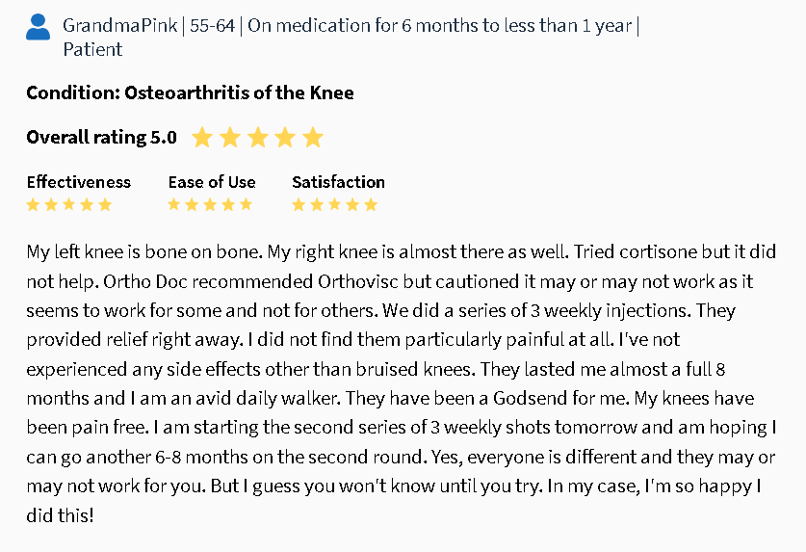This screenshot has height=552, width=806.
Task: Click the Satisfaction label
Action: (338, 181)
